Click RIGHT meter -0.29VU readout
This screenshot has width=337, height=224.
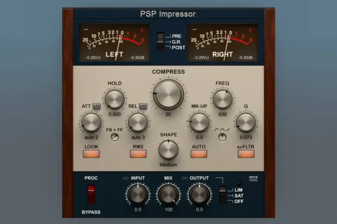coord(201,58)
